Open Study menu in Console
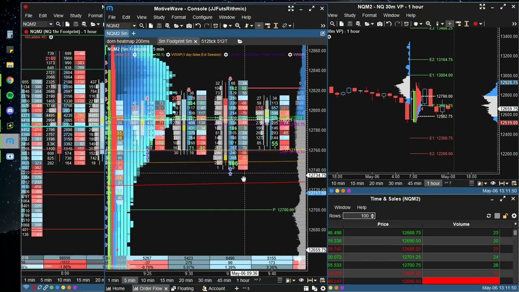 159,17
